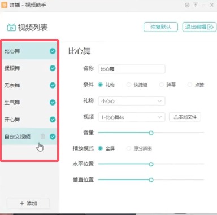Click the 本地文件 upload button
This screenshot has height=215, width=217.
point(185,117)
